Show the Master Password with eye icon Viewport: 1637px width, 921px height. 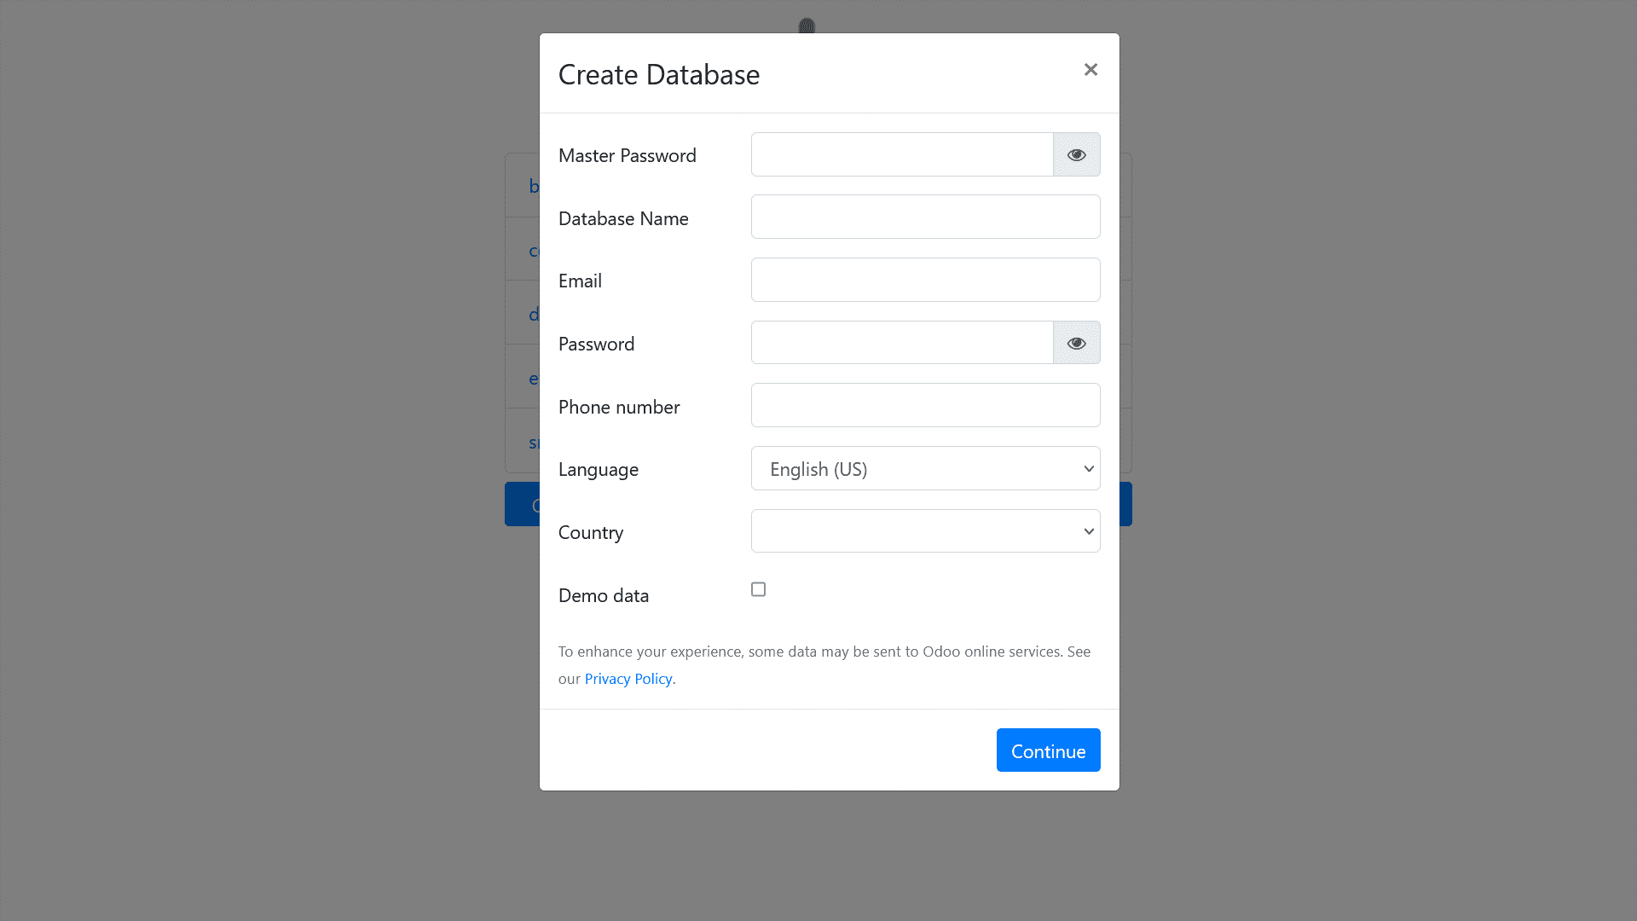tap(1076, 154)
